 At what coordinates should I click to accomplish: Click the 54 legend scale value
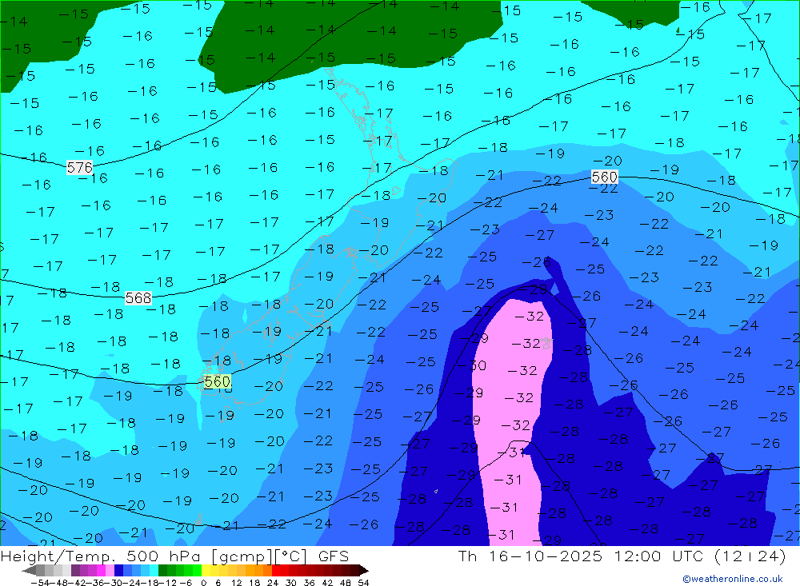[363, 583]
